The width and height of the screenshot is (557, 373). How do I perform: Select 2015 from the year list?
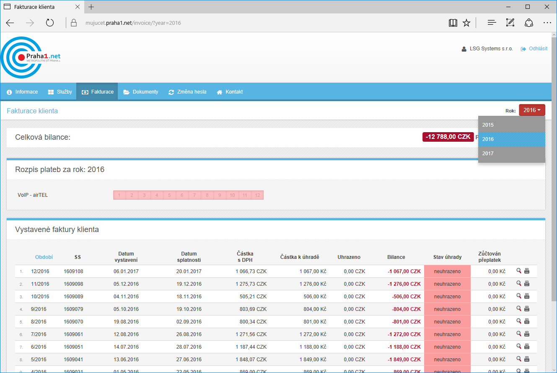click(511, 125)
